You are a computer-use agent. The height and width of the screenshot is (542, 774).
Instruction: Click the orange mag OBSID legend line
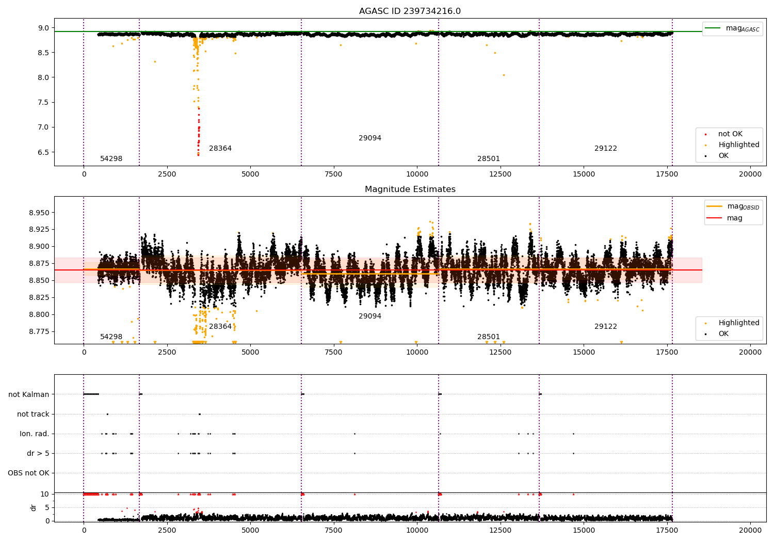tap(715, 206)
